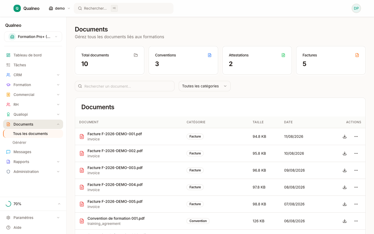This screenshot has width=374, height=234.
Task: Download Facture F-2026-DEMO-001.pdf
Action: [345, 137]
